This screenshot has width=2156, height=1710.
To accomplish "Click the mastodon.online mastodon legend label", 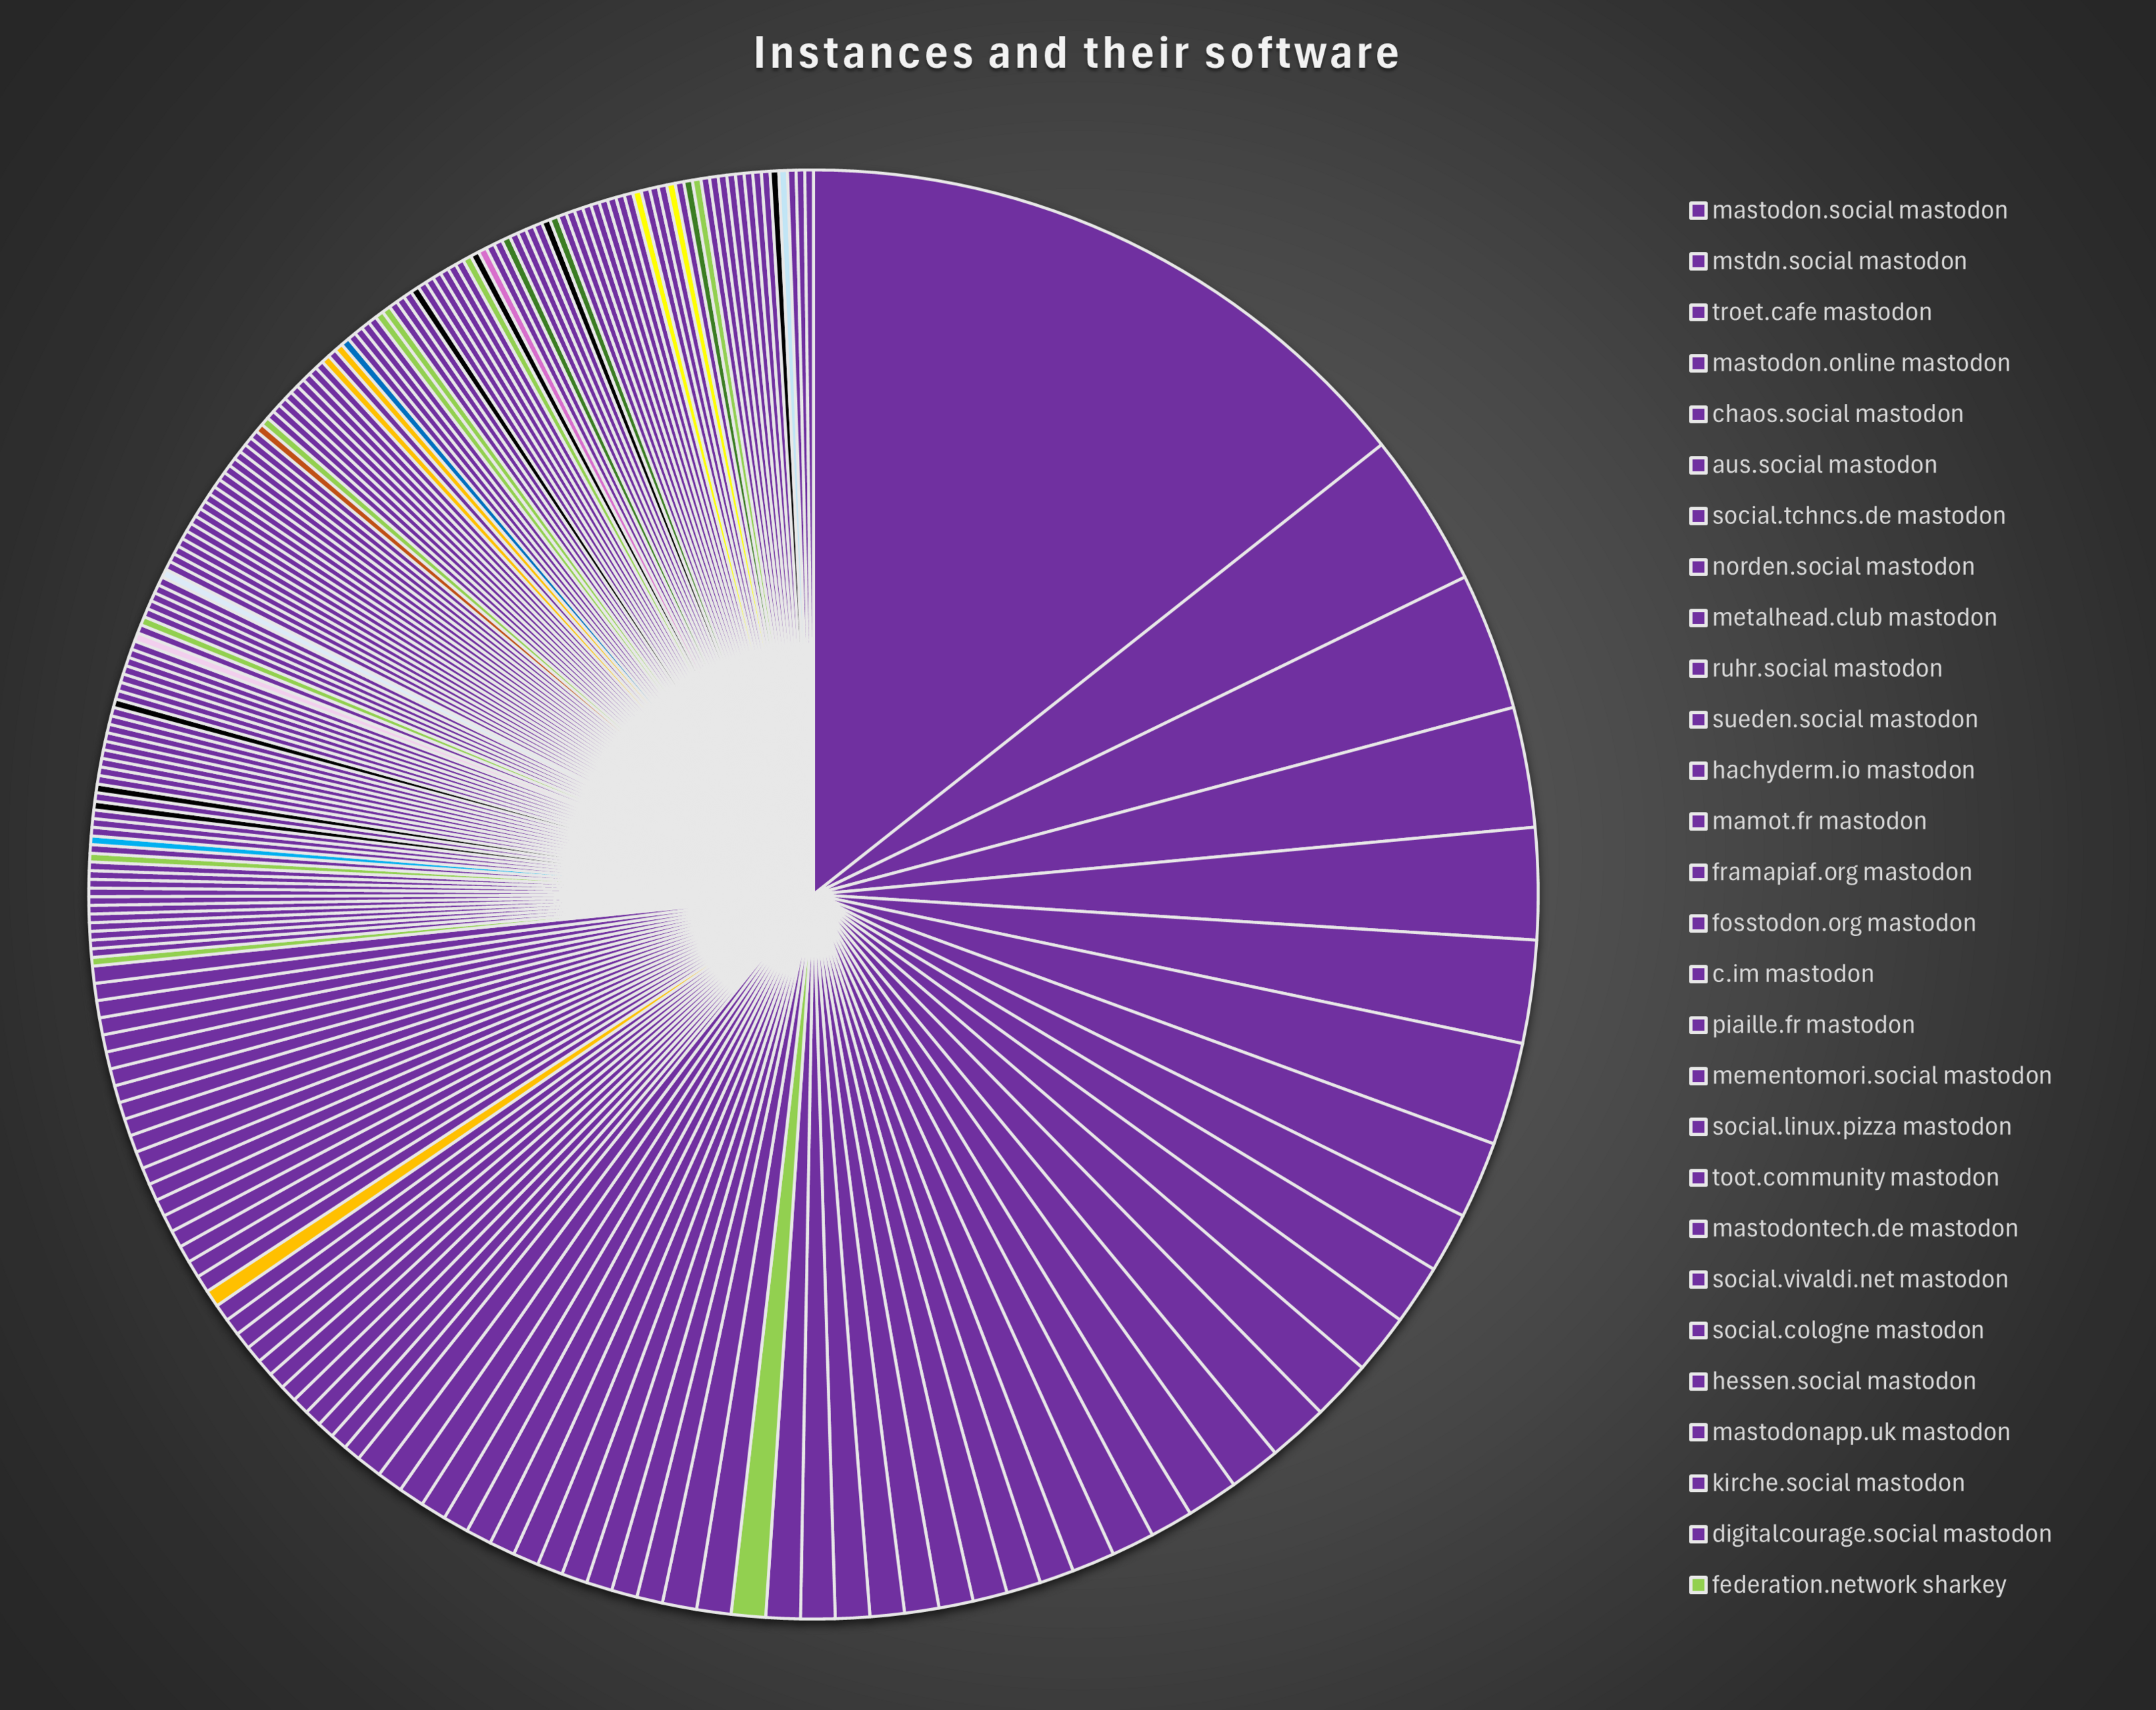I will pos(1860,364).
